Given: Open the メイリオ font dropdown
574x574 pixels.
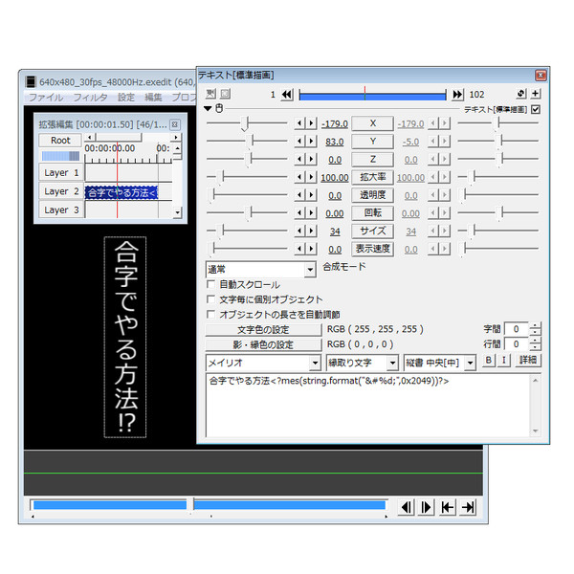Looking at the screenshot, I should click(315, 363).
